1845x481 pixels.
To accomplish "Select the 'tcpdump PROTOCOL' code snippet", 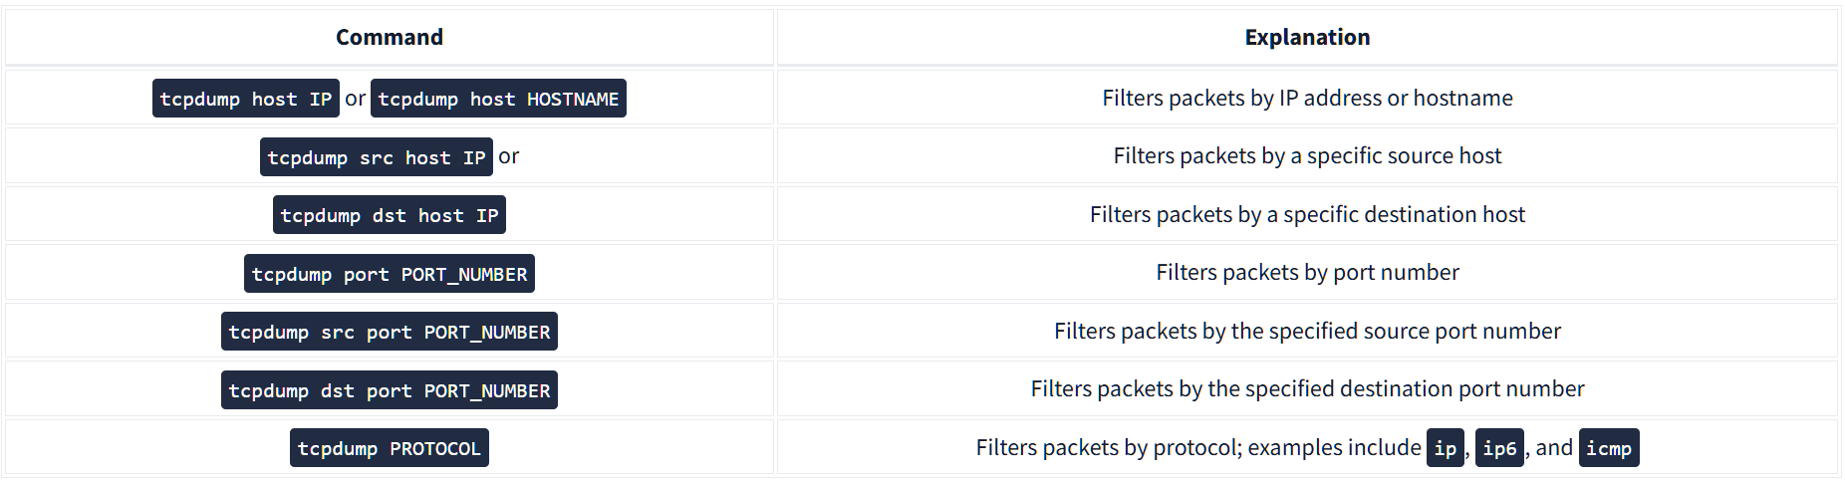I will (389, 448).
